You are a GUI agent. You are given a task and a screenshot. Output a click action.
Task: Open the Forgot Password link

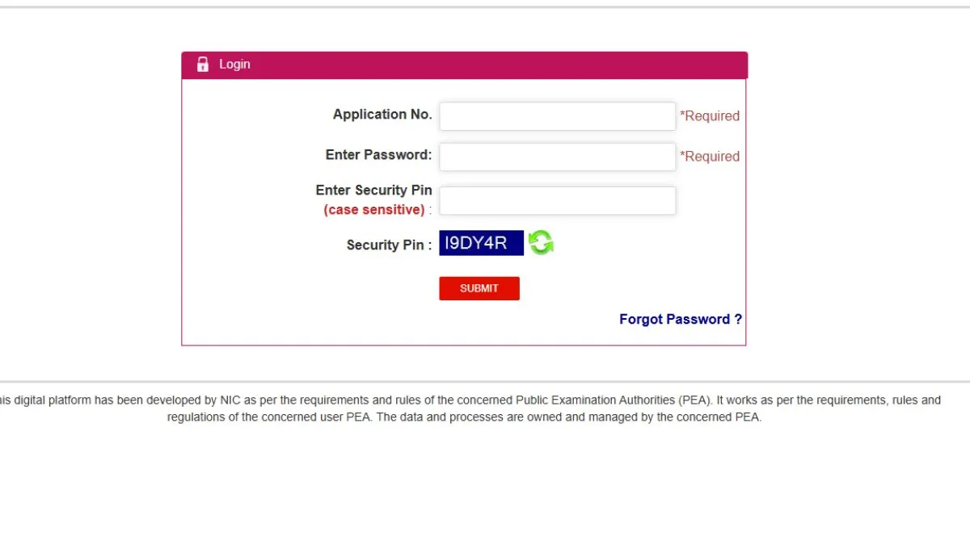coord(680,319)
